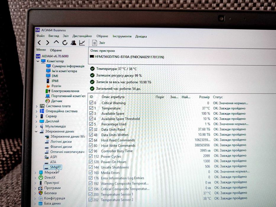Click the Сервер tower icon

42,116
